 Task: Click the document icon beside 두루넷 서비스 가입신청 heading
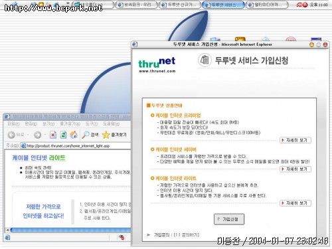(x=205, y=60)
